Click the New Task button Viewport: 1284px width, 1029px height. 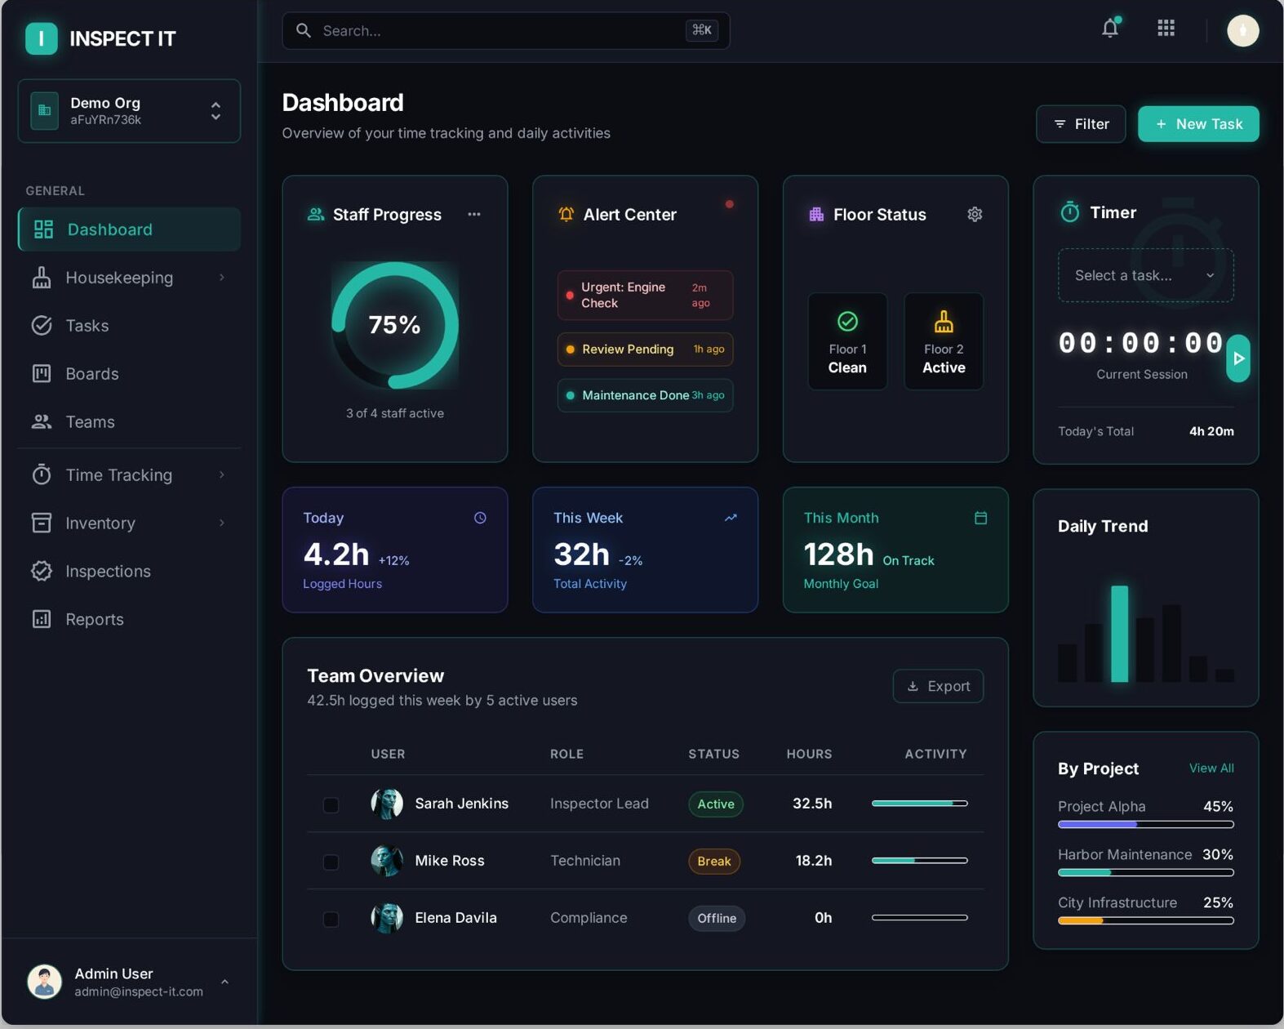(1197, 124)
